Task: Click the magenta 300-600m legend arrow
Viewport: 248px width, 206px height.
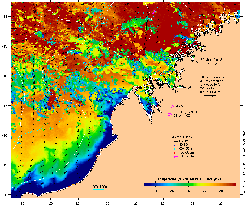Action: pos(176,157)
